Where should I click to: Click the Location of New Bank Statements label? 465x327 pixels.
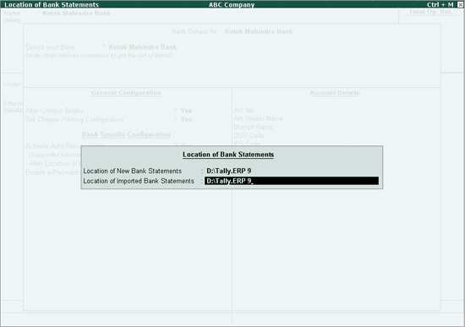[x=132, y=171]
